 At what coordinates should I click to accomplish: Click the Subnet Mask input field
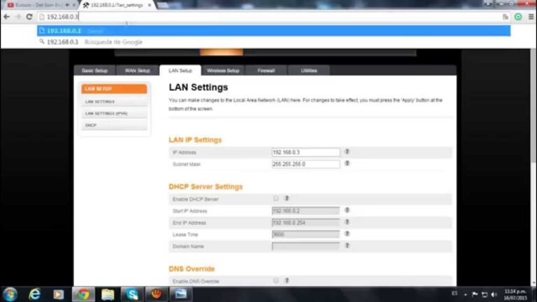coord(306,164)
